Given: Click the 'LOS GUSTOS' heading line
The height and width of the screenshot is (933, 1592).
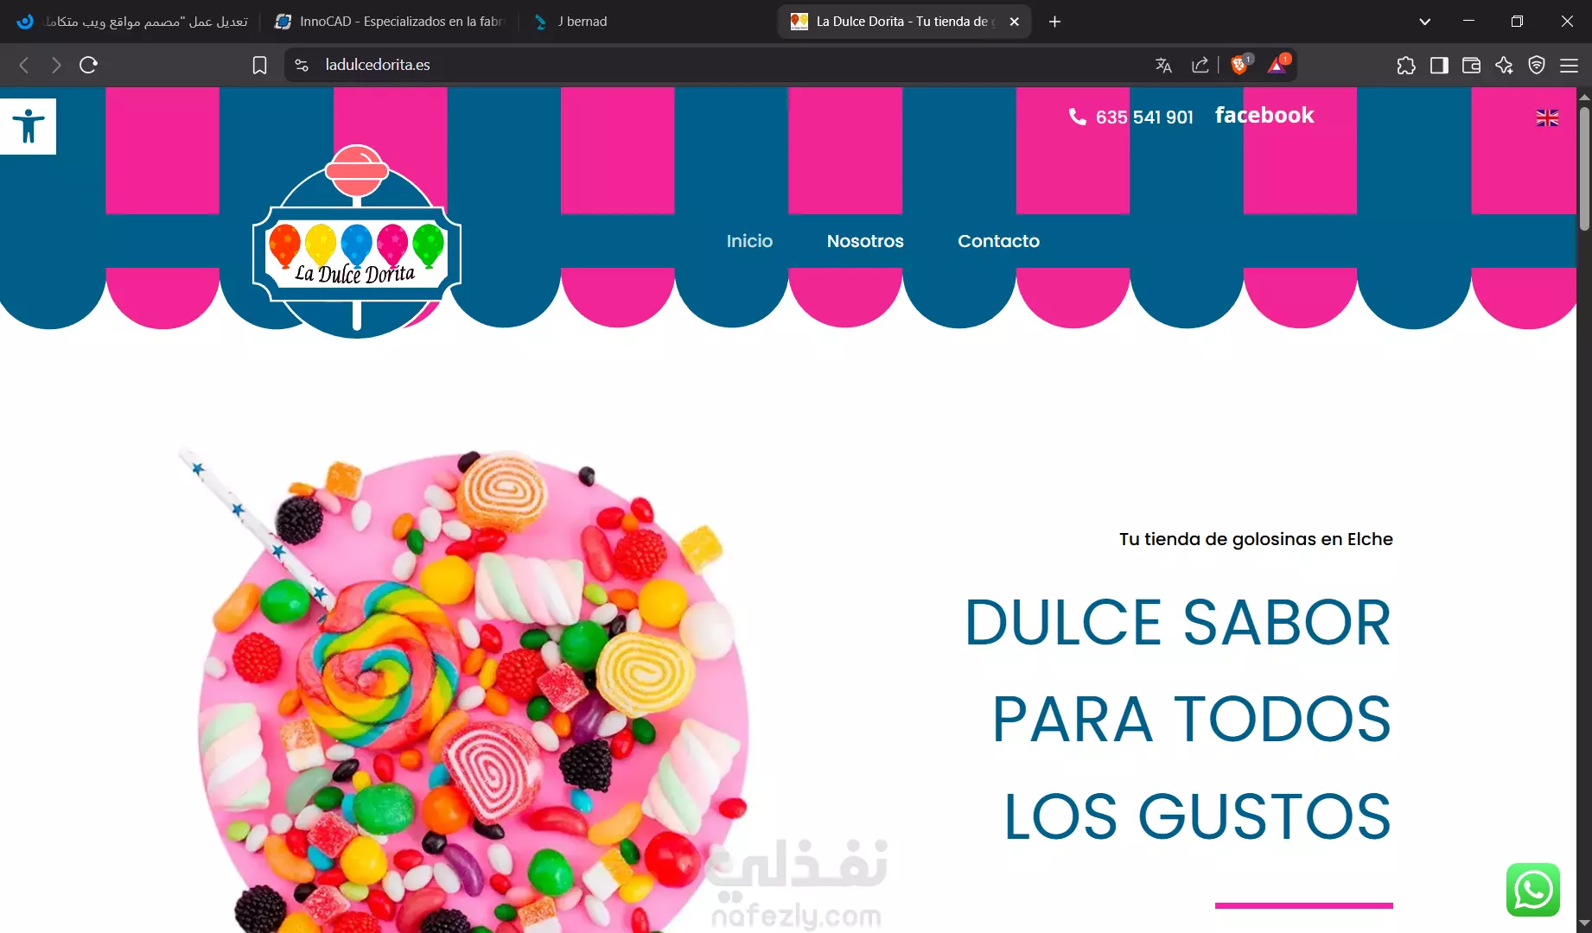Looking at the screenshot, I should click(1198, 816).
